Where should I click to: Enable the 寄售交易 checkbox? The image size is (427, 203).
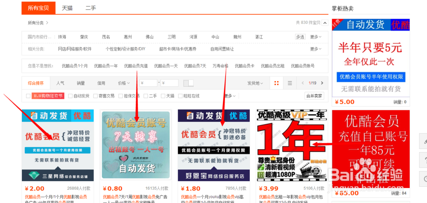95,96
